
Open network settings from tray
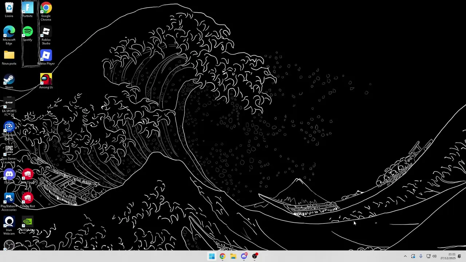click(x=428, y=256)
